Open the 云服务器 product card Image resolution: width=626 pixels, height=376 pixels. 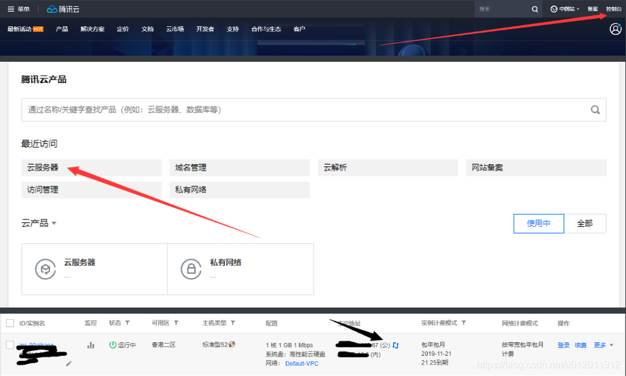coord(95,270)
